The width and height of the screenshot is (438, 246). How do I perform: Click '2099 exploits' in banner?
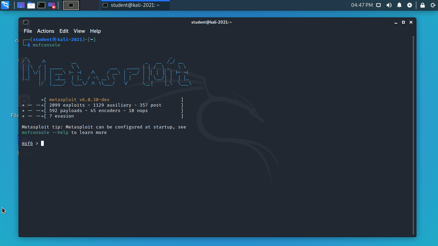pos(67,105)
